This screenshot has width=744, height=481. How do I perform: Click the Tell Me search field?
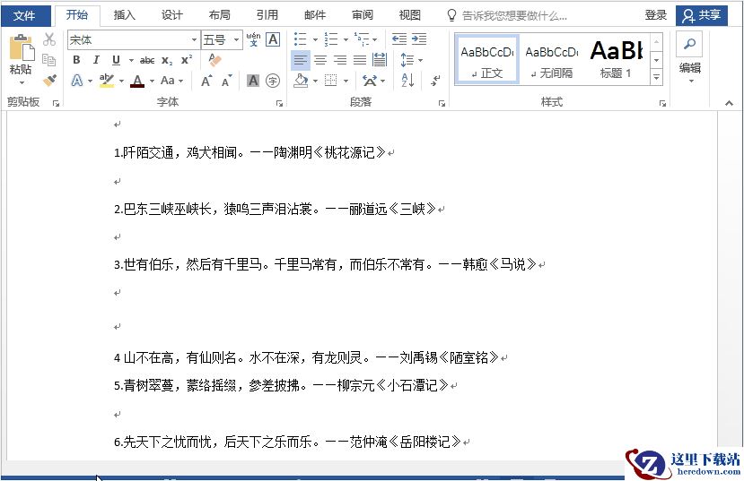point(514,15)
